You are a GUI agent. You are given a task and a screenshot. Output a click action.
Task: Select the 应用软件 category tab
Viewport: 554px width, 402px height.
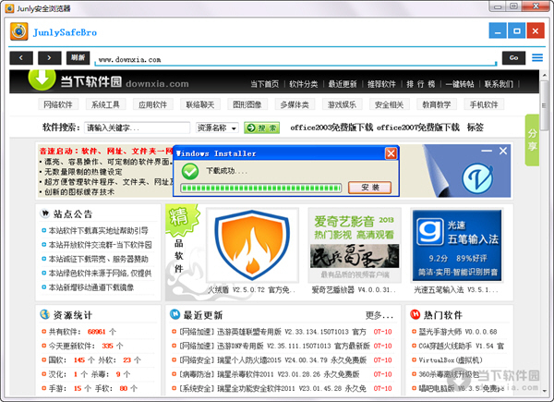tap(152, 104)
